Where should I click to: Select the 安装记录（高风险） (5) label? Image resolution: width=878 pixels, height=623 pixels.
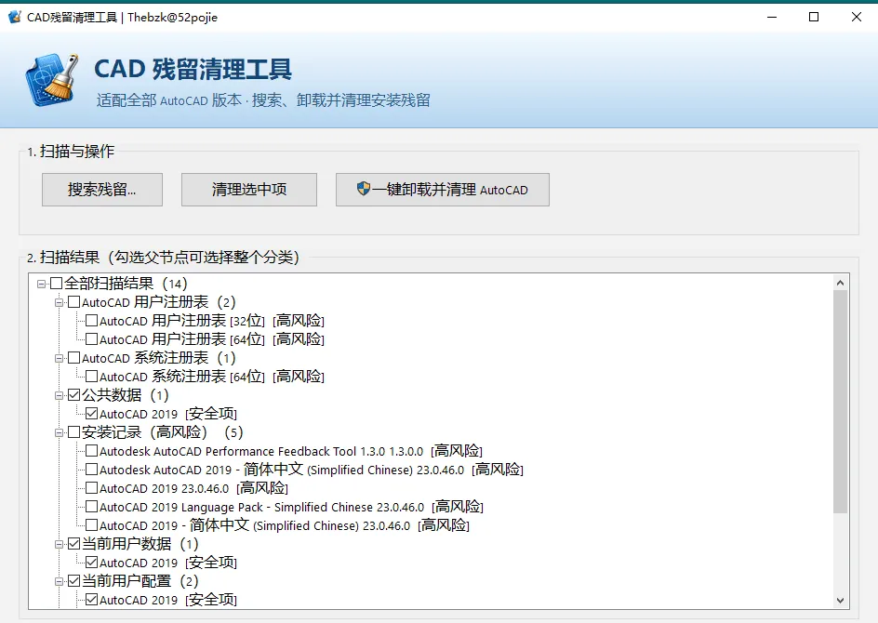tap(163, 432)
